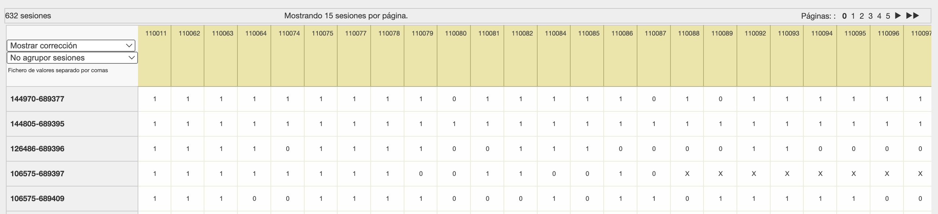Click column header 110011
938x214 pixels.
156,33
